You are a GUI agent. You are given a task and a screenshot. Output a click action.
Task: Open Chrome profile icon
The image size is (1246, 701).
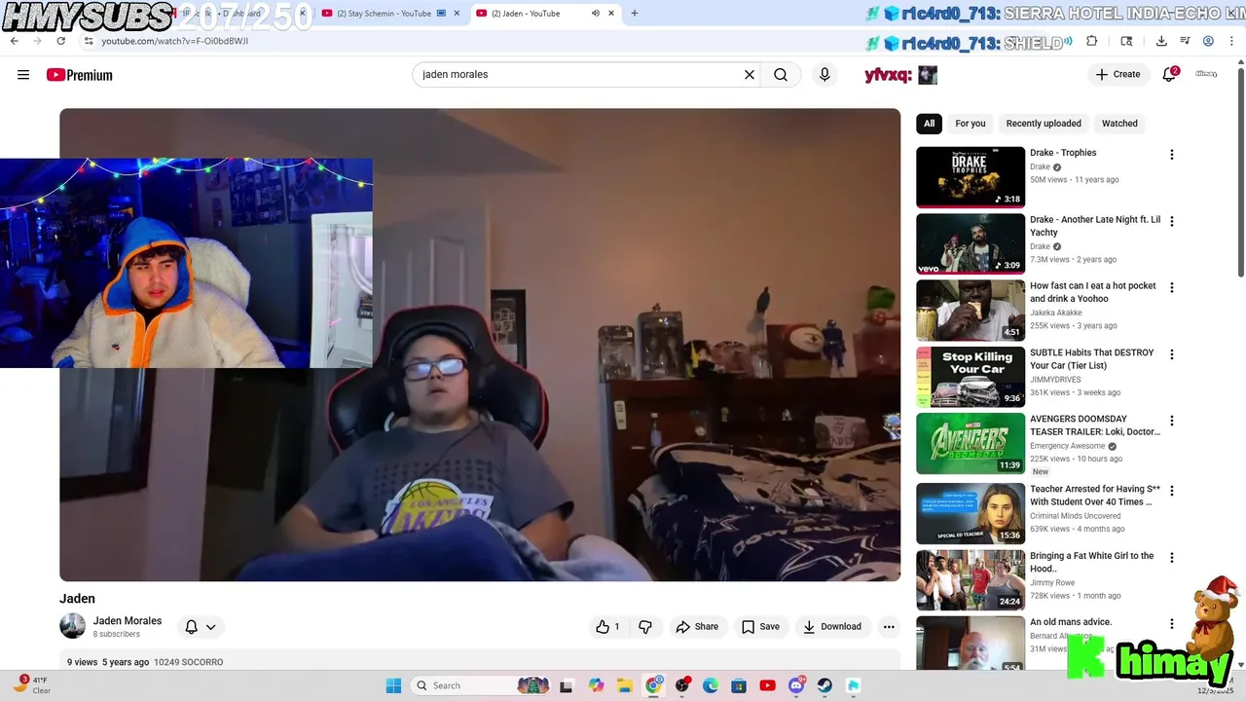1208,41
